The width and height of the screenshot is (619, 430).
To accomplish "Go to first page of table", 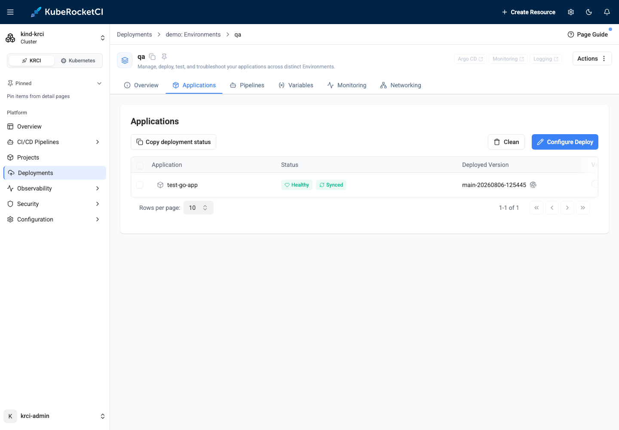I will tap(536, 208).
